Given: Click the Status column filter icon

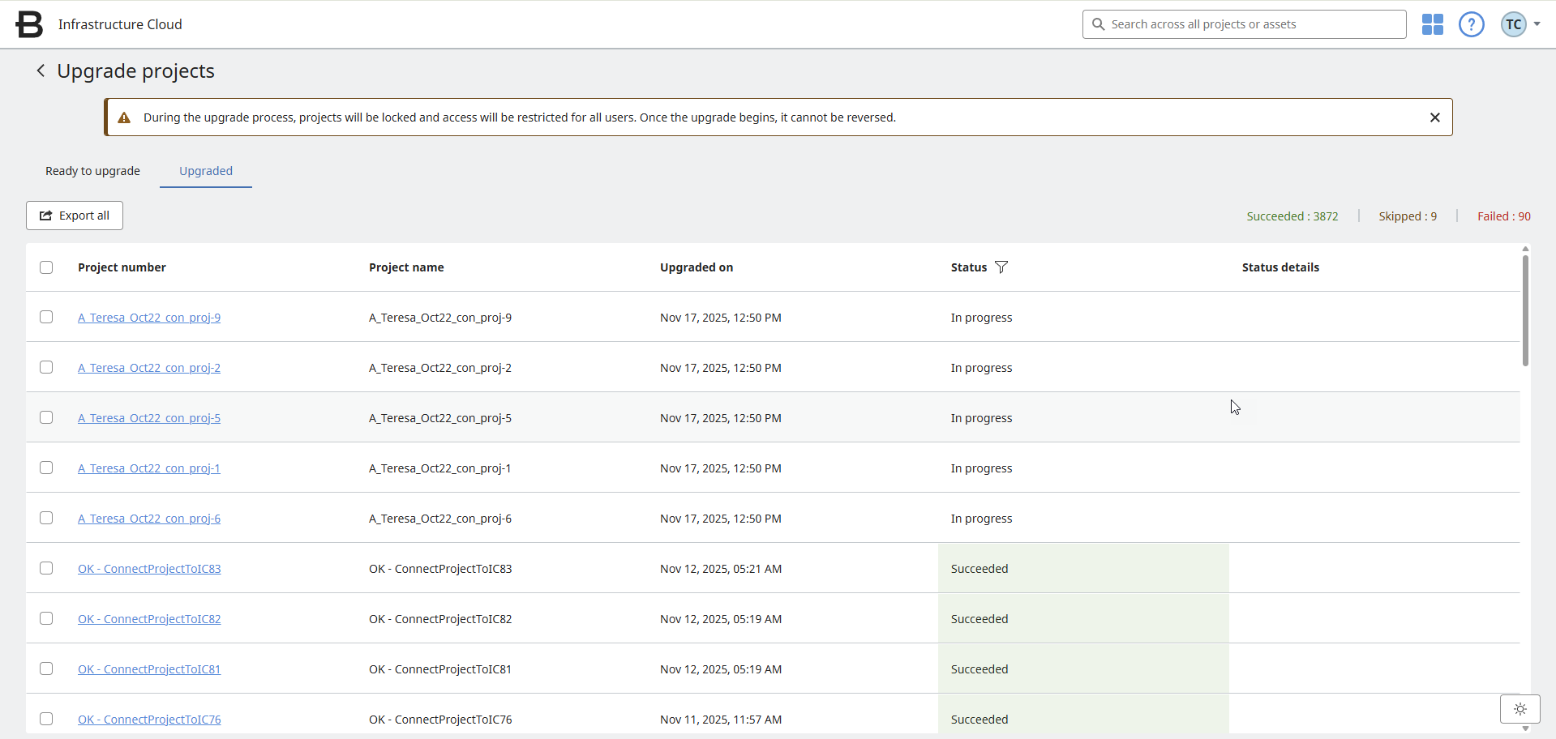Looking at the screenshot, I should [1001, 267].
